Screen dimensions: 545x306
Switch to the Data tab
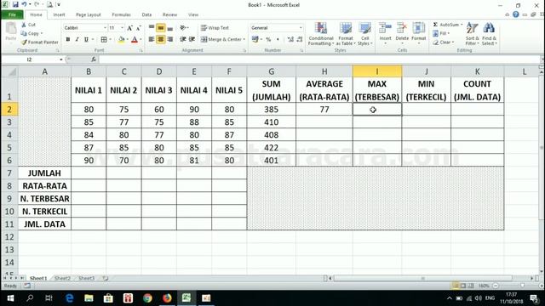click(146, 14)
